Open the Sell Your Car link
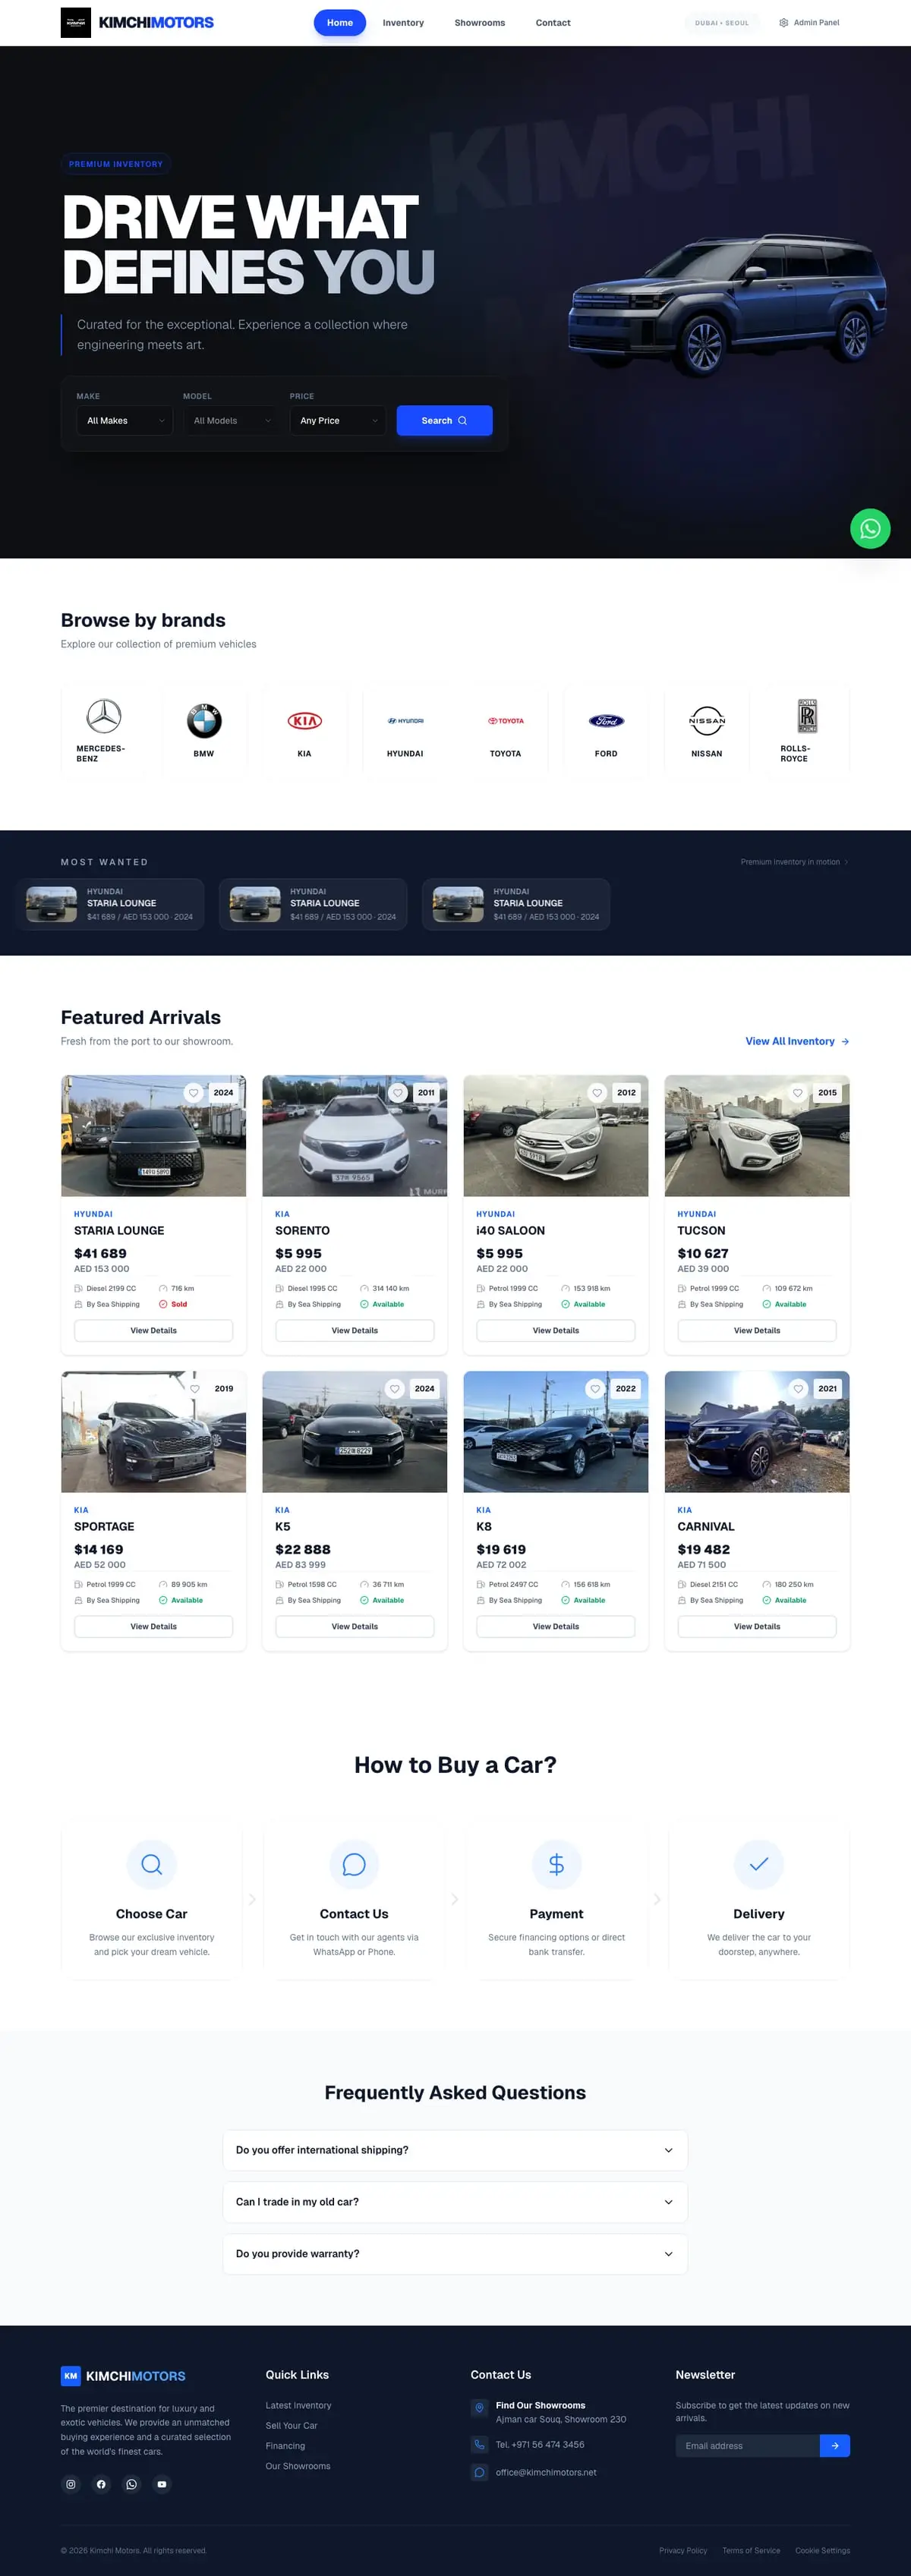 point(291,2426)
